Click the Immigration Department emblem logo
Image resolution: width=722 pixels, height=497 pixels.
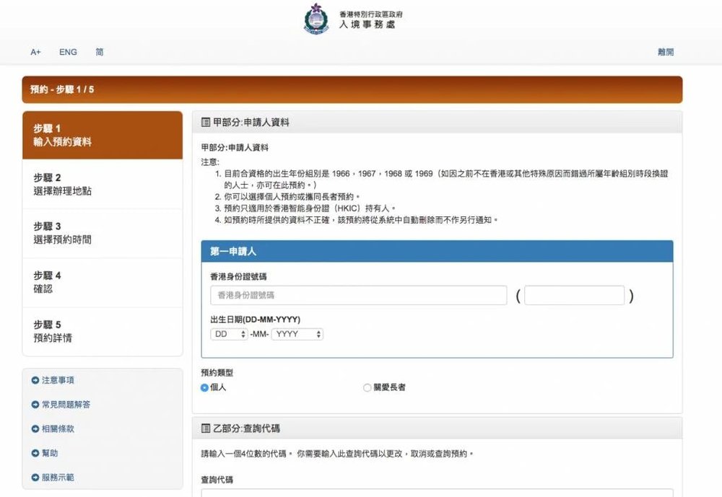(x=316, y=19)
